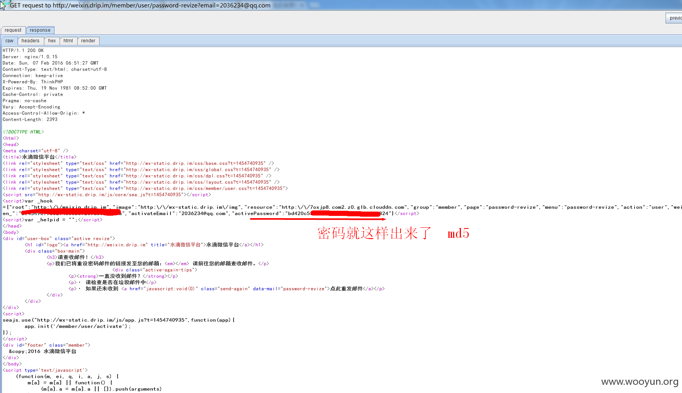Click the send-again 点此重发邮件 anchor line
Image resolution: width=682 pixels, height=393 pixels.
click(x=227, y=289)
